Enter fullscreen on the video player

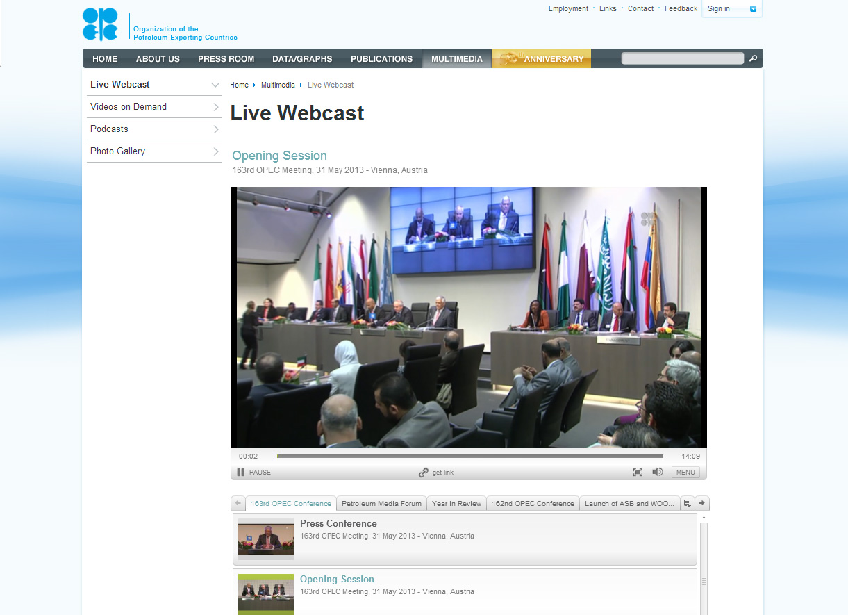pos(638,472)
